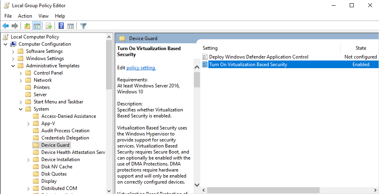Click the Software Settings folder icon

[x=21, y=51]
